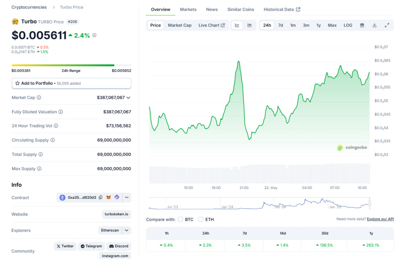Image resolution: width=403 pixels, height=259 pixels.
Task: Expand the chart to fullscreen
Action: coord(387,25)
